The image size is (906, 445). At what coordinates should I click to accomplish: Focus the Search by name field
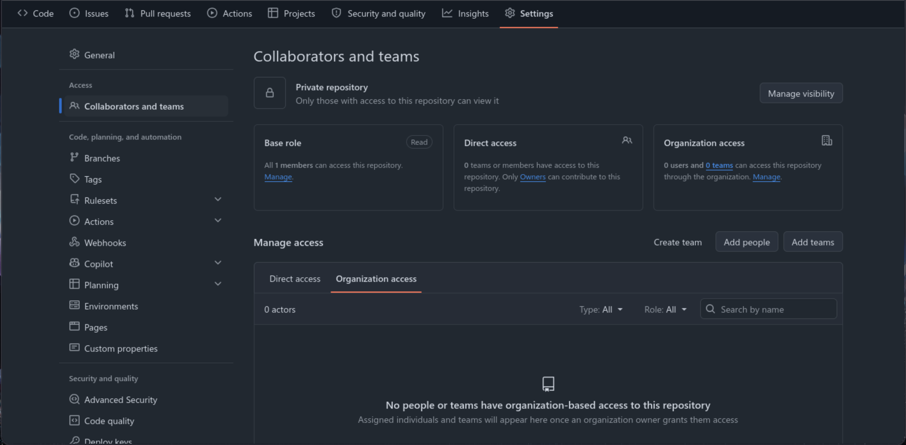(x=769, y=309)
